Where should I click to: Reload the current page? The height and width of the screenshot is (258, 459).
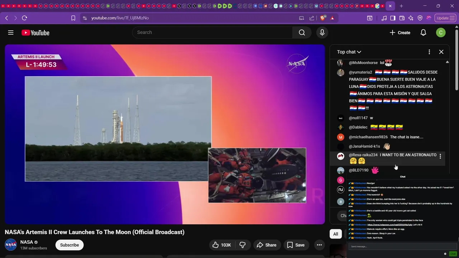click(x=24, y=18)
